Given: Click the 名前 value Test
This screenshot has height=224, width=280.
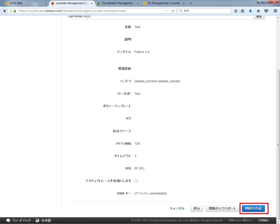Looking at the screenshot, I should [x=137, y=27].
